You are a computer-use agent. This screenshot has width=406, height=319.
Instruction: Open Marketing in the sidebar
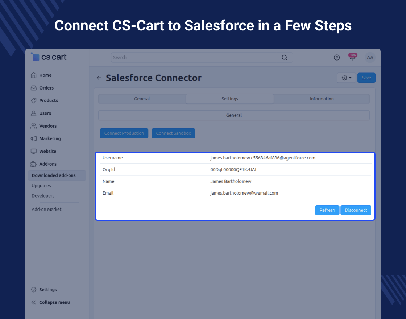pyautogui.click(x=50, y=139)
